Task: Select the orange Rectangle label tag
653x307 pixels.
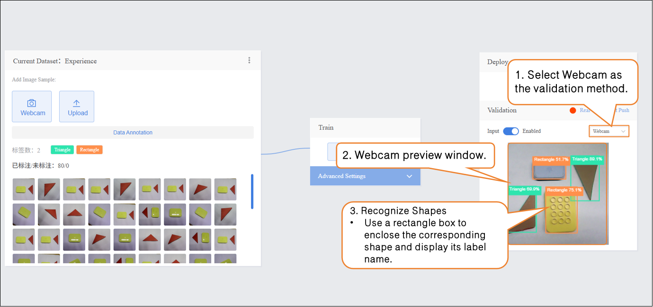Action: [89, 150]
